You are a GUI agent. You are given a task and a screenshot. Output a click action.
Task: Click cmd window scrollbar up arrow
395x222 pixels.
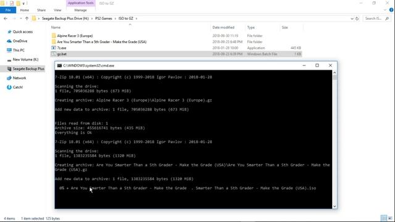[x=335, y=73]
